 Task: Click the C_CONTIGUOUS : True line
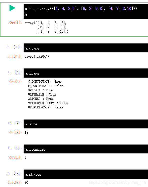tap(45, 82)
